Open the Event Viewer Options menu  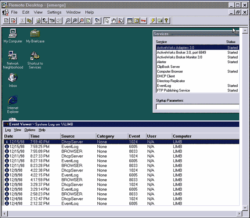[x=30, y=130]
